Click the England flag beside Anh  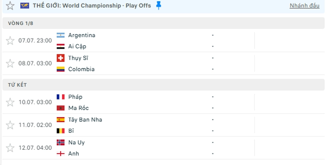(x=61, y=153)
